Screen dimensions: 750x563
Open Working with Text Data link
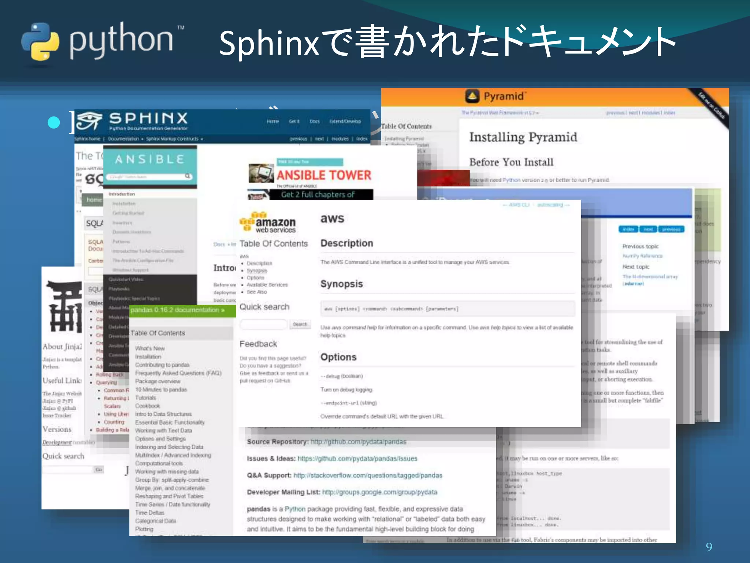pyautogui.click(x=163, y=431)
